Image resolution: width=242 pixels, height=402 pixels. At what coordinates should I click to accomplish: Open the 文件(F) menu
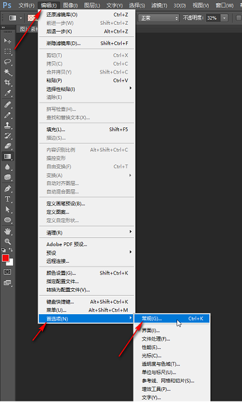click(27, 6)
